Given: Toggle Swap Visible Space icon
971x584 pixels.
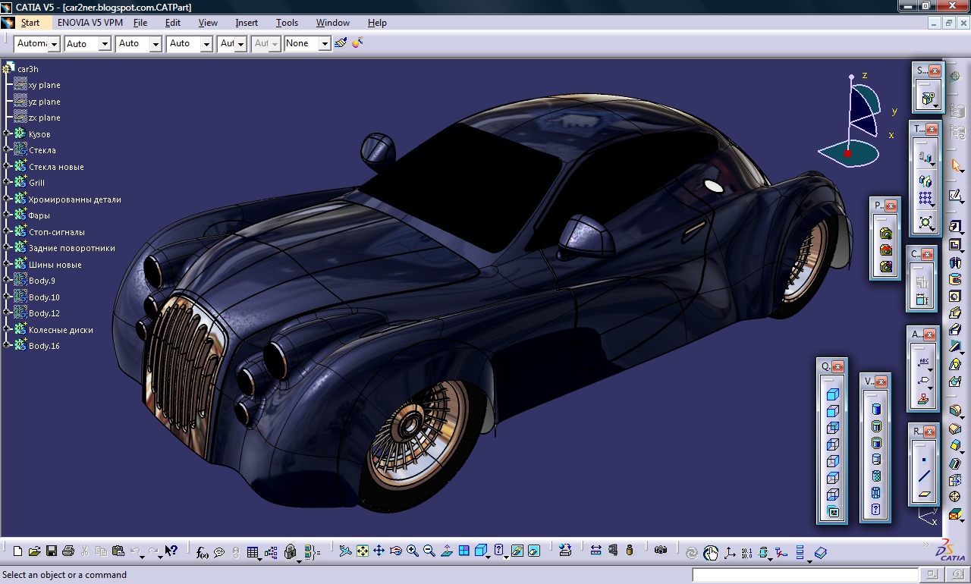Looking at the screenshot, I should point(533,551).
